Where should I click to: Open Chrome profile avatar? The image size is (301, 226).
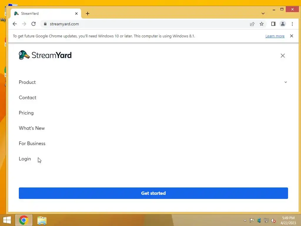[282, 24]
